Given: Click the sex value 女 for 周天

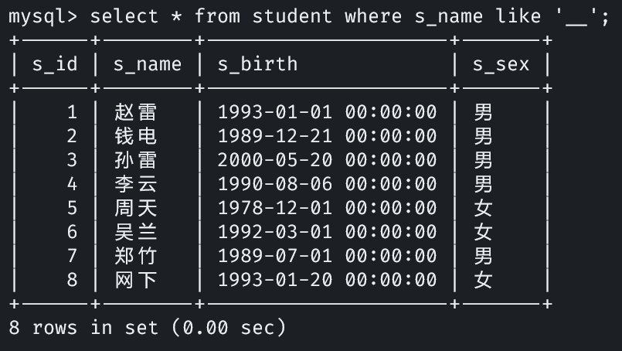Looking at the screenshot, I should click(483, 208).
